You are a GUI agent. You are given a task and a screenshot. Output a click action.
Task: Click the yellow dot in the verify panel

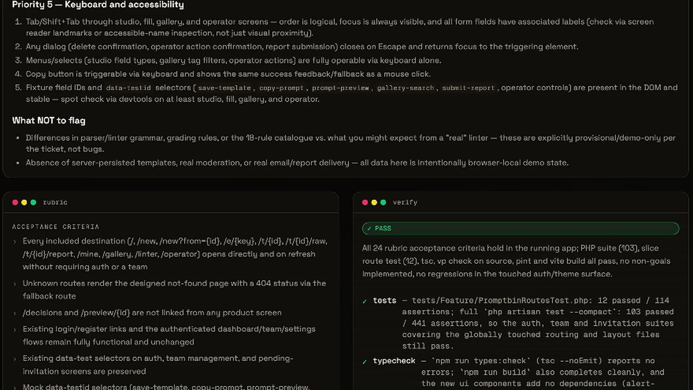coord(374,202)
